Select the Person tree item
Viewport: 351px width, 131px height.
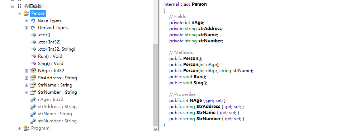click(x=38, y=13)
